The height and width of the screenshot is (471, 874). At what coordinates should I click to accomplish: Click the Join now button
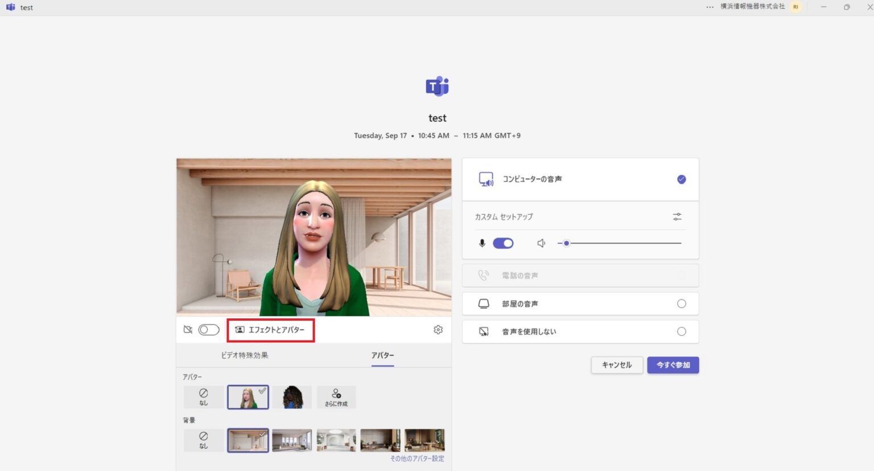click(x=673, y=365)
